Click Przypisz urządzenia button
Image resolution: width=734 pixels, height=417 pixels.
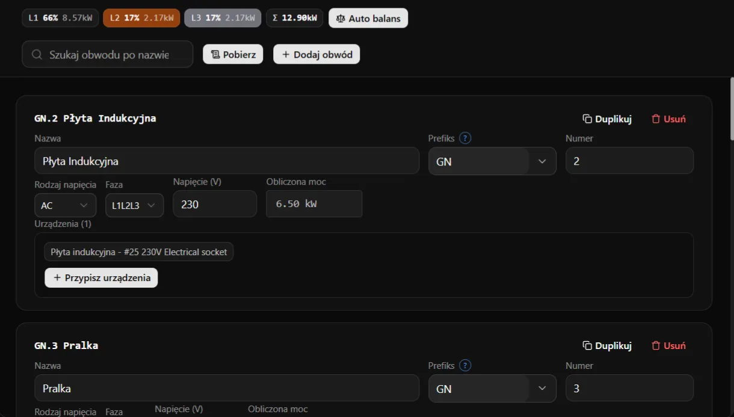pos(101,277)
